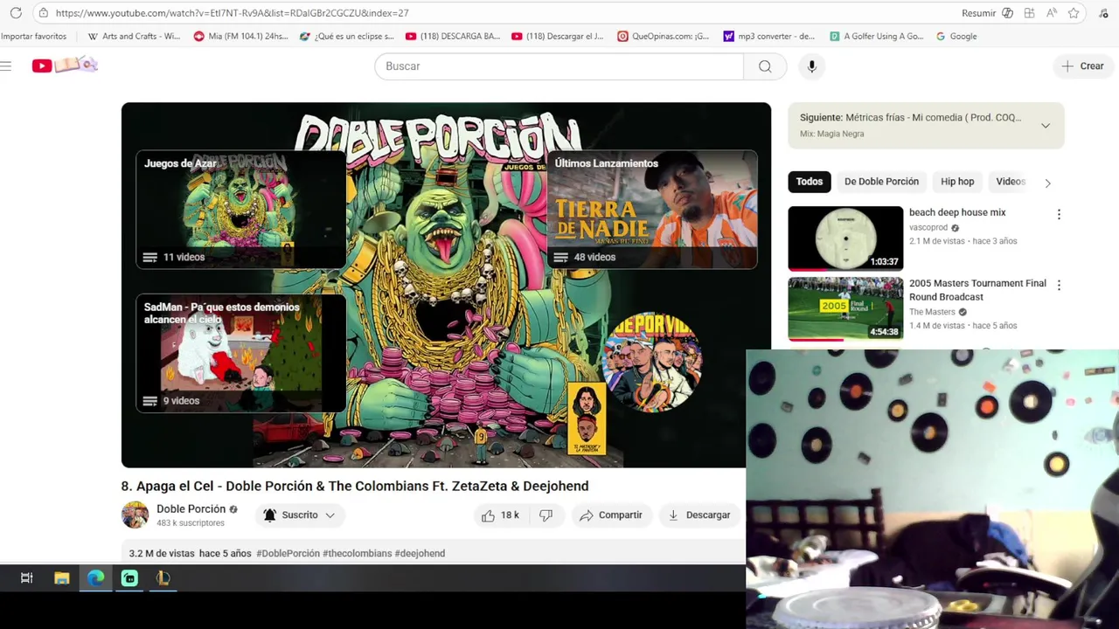The height and width of the screenshot is (629, 1119).
Task: Start voice search with the microphone icon
Action: coord(811,66)
